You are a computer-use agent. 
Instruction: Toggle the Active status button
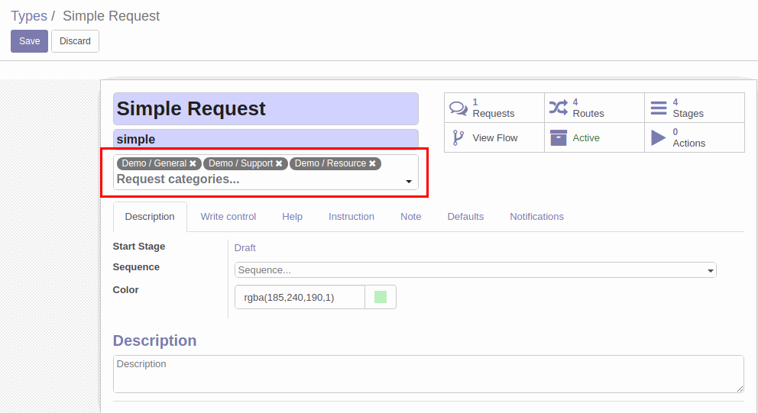(x=594, y=137)
